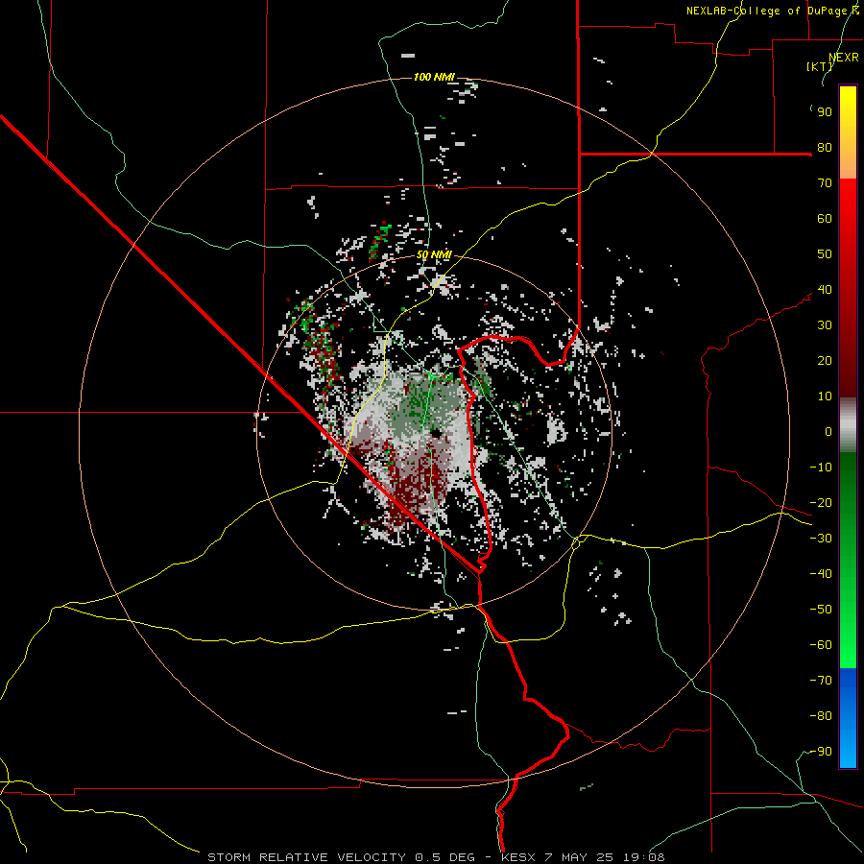Click the positive 90 value on velocity scale
The image size is (864, 864).
click(825, 112)
